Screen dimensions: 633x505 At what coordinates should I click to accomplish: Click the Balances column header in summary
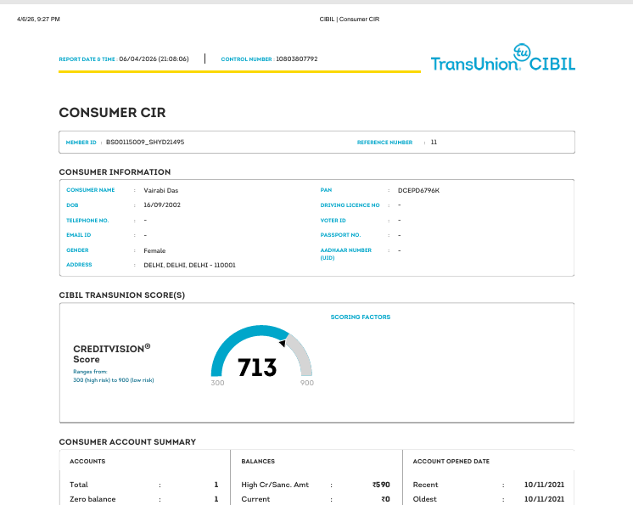click(x=258, y=461)
